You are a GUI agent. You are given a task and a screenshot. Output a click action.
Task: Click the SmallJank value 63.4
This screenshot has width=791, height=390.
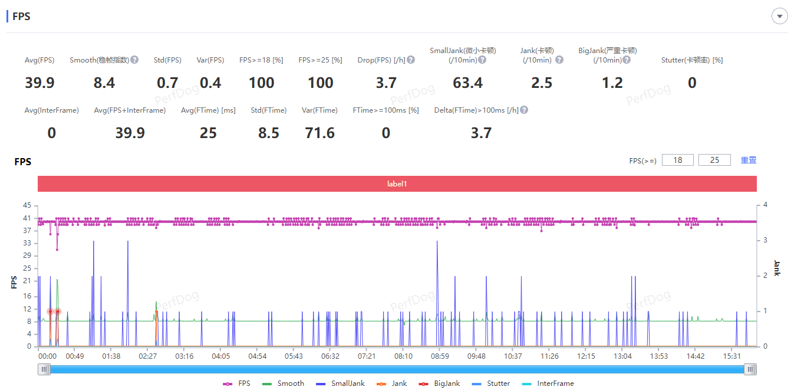pos(468,83)
